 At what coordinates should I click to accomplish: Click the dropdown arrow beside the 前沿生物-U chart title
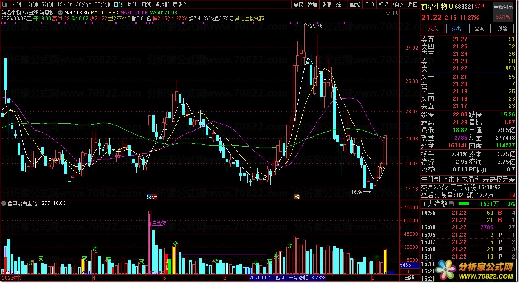pyautogui.click(x=60, y=12)
